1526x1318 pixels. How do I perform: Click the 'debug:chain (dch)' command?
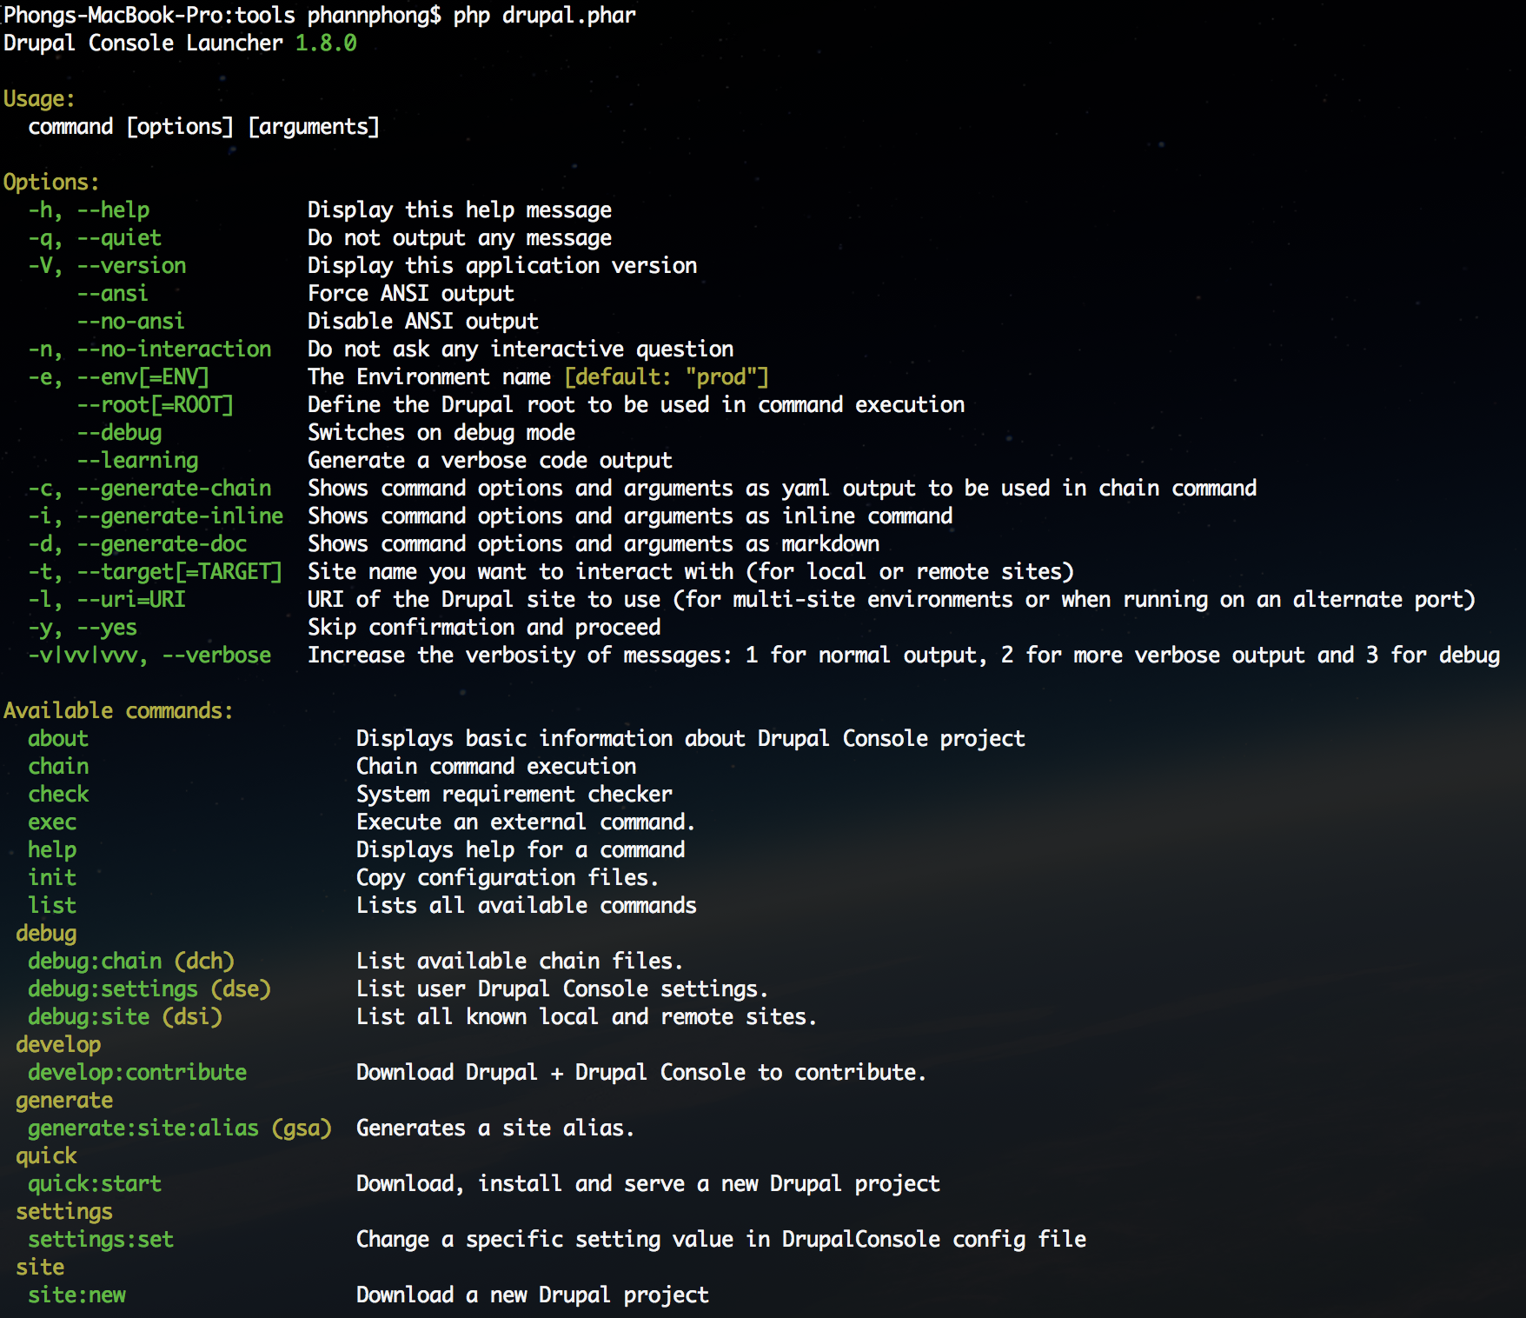pyautogui.click(x=131, y=962)
